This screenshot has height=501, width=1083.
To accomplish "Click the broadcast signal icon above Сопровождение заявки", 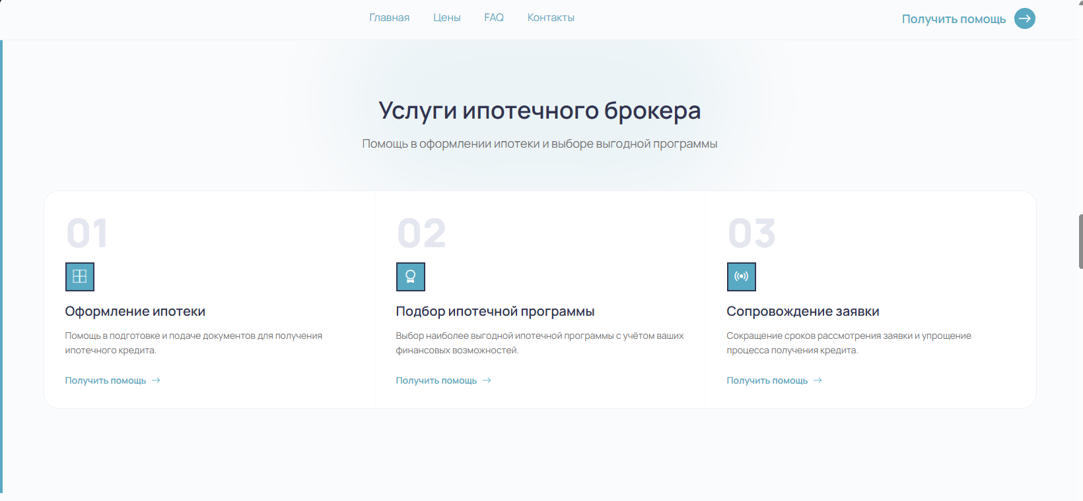I will coord(742,277).
